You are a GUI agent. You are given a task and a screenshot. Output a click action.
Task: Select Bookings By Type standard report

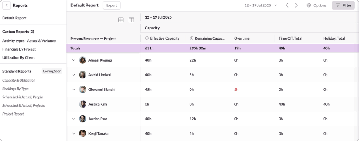point(15,89)
